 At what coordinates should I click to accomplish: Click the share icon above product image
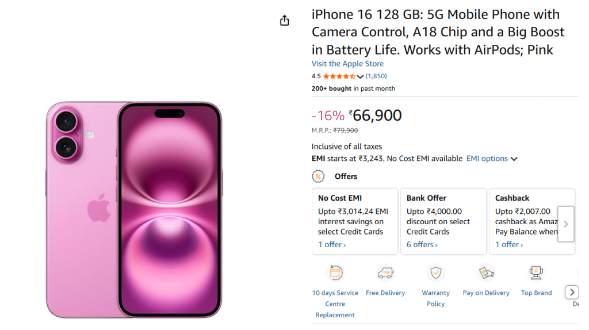pyautogui.click(x=284, y=21)
